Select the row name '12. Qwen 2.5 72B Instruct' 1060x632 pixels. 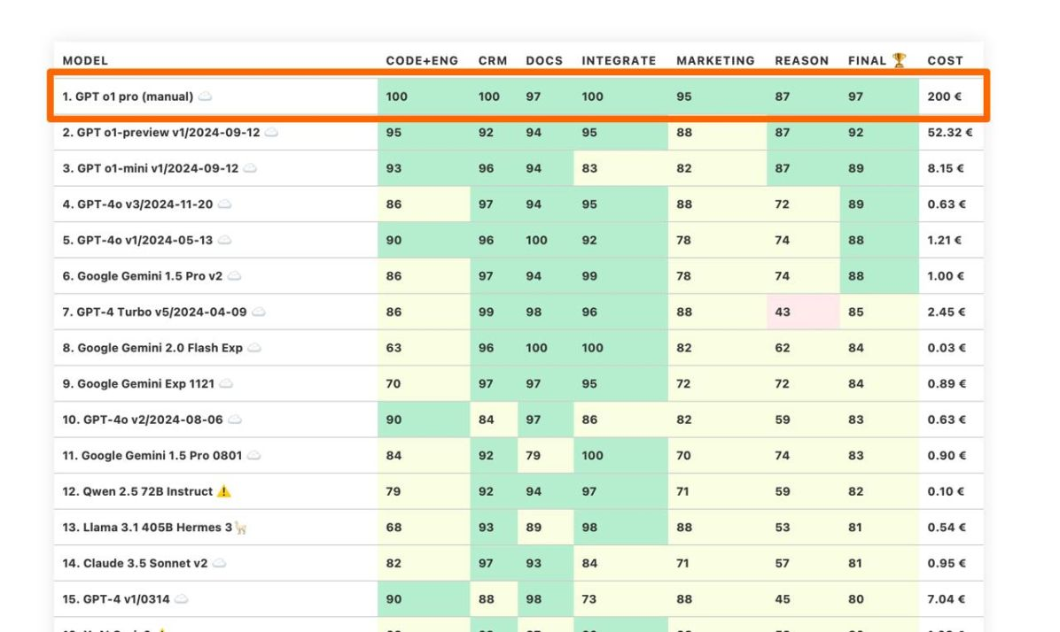point(138,491)
